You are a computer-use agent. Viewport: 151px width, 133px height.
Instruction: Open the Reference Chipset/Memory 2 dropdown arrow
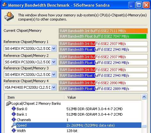click(54, 62)
